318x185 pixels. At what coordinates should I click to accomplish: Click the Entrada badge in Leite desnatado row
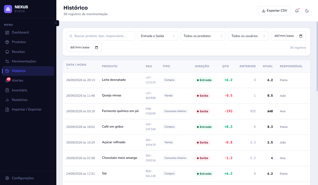point(204,80)
